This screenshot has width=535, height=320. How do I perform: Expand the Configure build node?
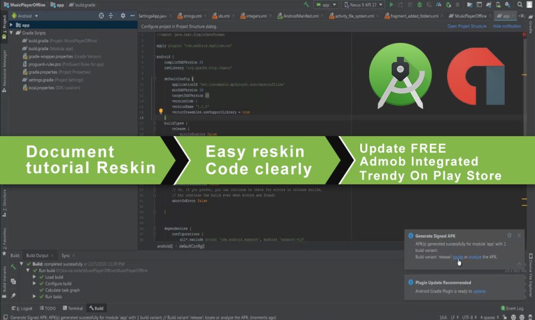[x=34, y=284]
